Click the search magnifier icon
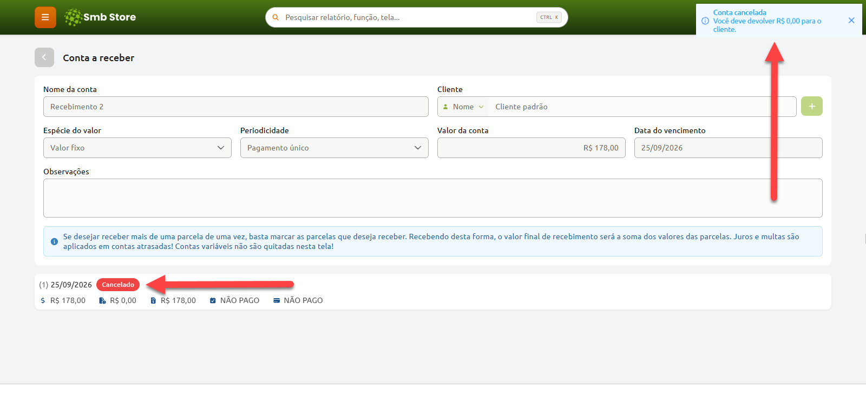Screen dimensions: 866x414 tap(275, 17)
